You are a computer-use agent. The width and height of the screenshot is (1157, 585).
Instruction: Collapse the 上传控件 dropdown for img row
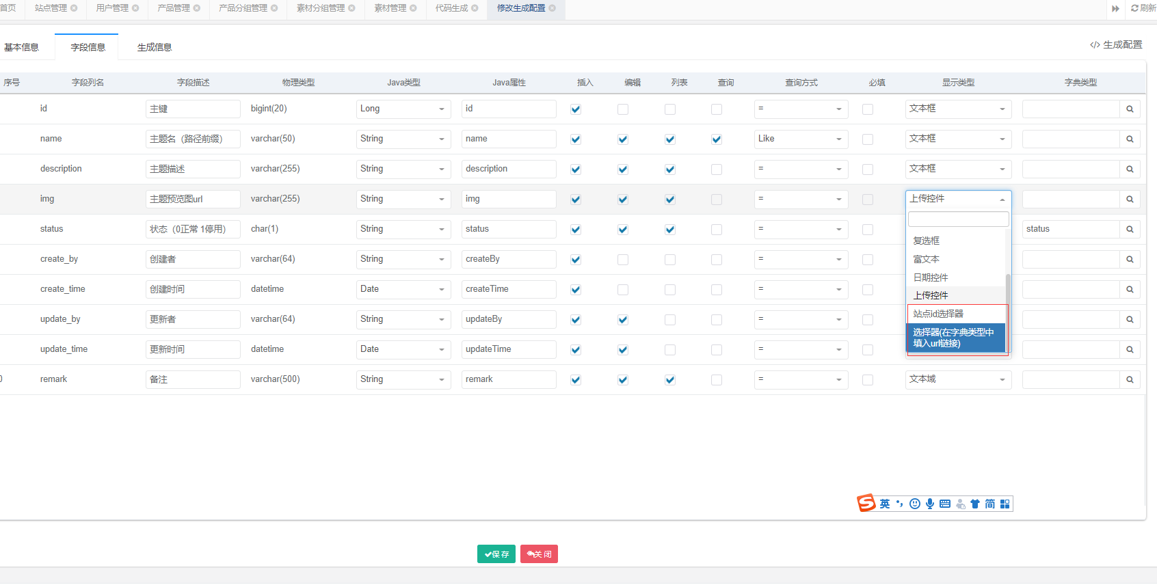pyautogui.click(x=958, y=199)
